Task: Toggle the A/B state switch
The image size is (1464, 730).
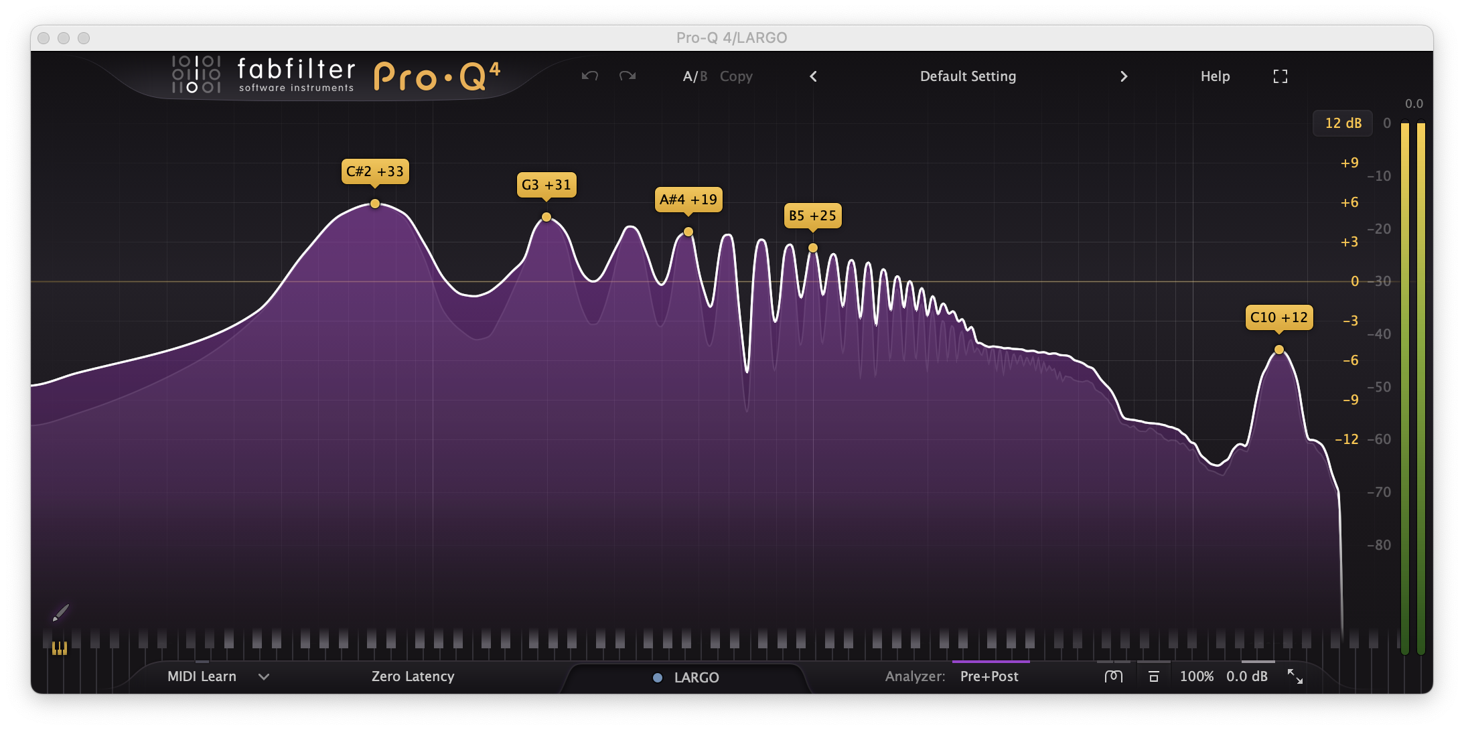Action: [x=694, y=76]
